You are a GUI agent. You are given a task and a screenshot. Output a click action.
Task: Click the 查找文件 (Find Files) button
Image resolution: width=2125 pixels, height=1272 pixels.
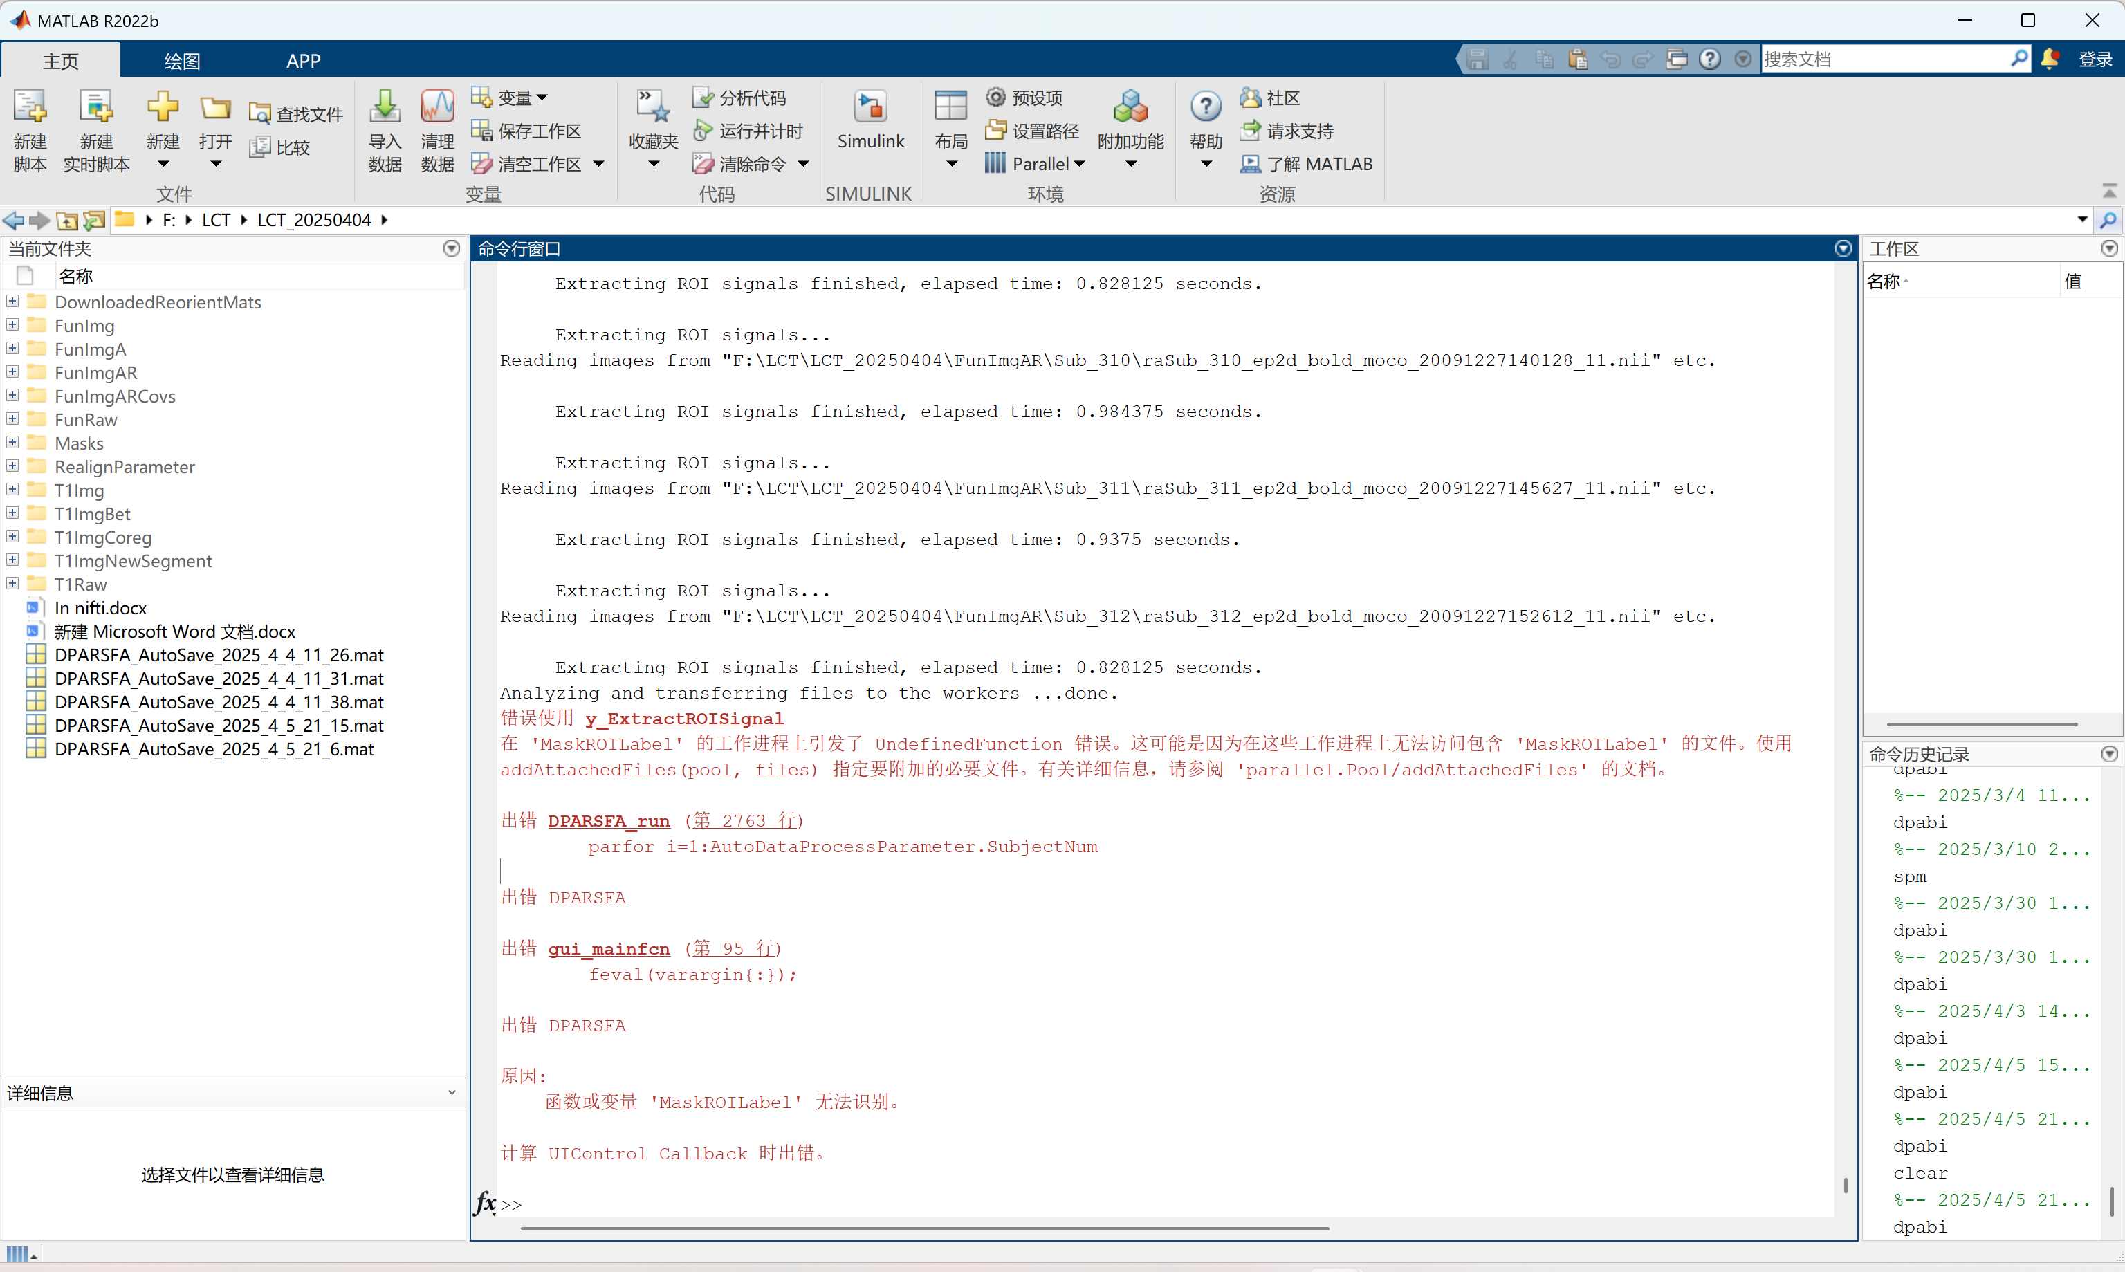(296, 114)
